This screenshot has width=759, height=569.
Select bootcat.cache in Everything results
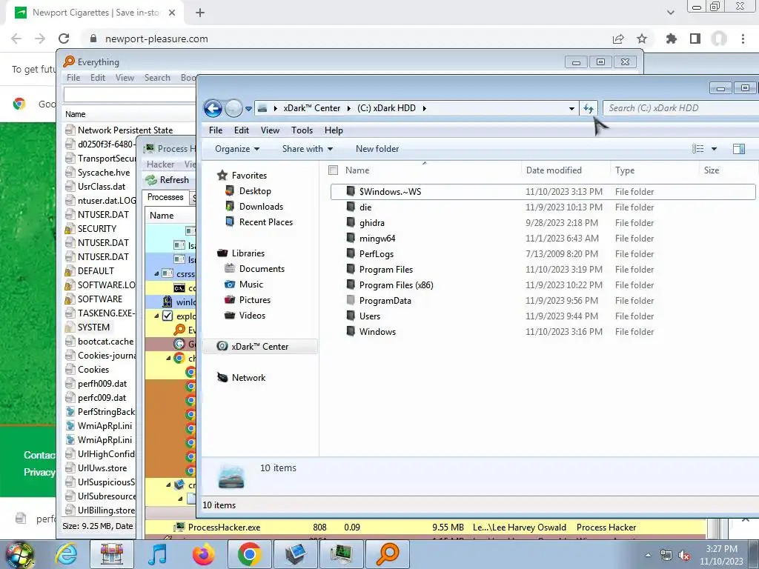click(x=105, y=341)
